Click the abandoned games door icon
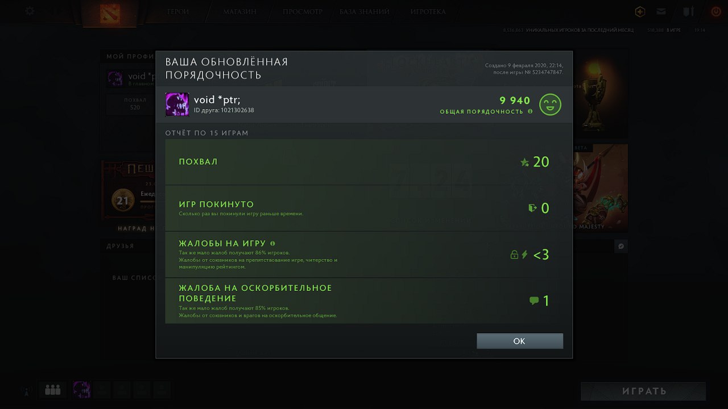728x409 pixels. (x=532, y=208)
